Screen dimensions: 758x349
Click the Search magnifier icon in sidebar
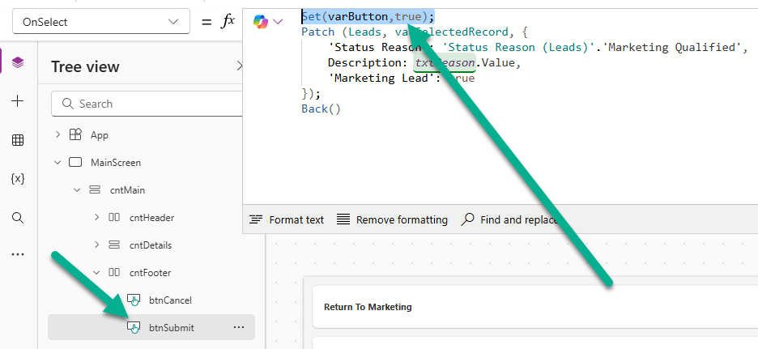pos(18,217)
